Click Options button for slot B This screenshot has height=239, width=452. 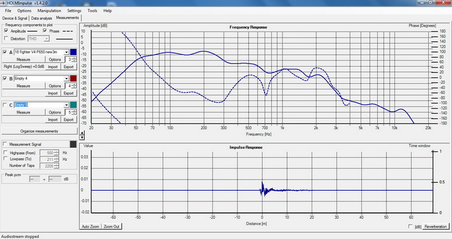pos(55,86)
